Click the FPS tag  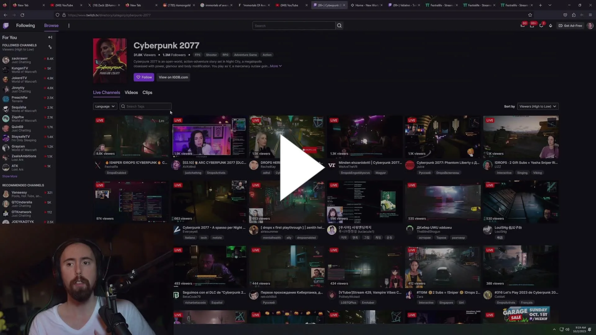click(x=197, y=55)
